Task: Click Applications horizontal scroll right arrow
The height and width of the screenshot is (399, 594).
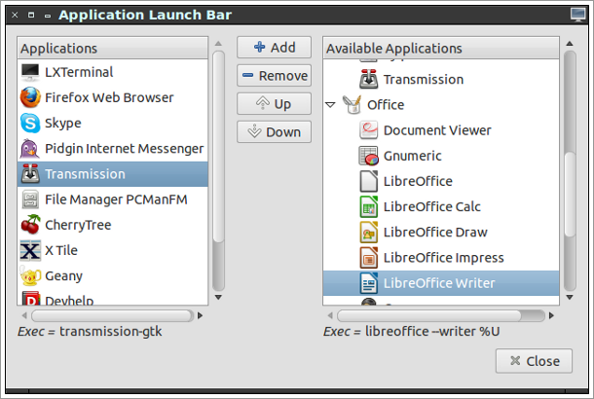Action: coord(200,315)
